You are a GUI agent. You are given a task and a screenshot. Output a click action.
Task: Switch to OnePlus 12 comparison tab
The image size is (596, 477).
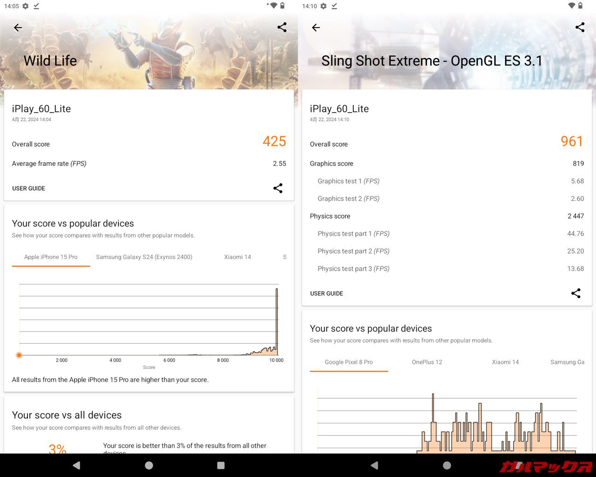pyautogui.click(x=427, y=362)
